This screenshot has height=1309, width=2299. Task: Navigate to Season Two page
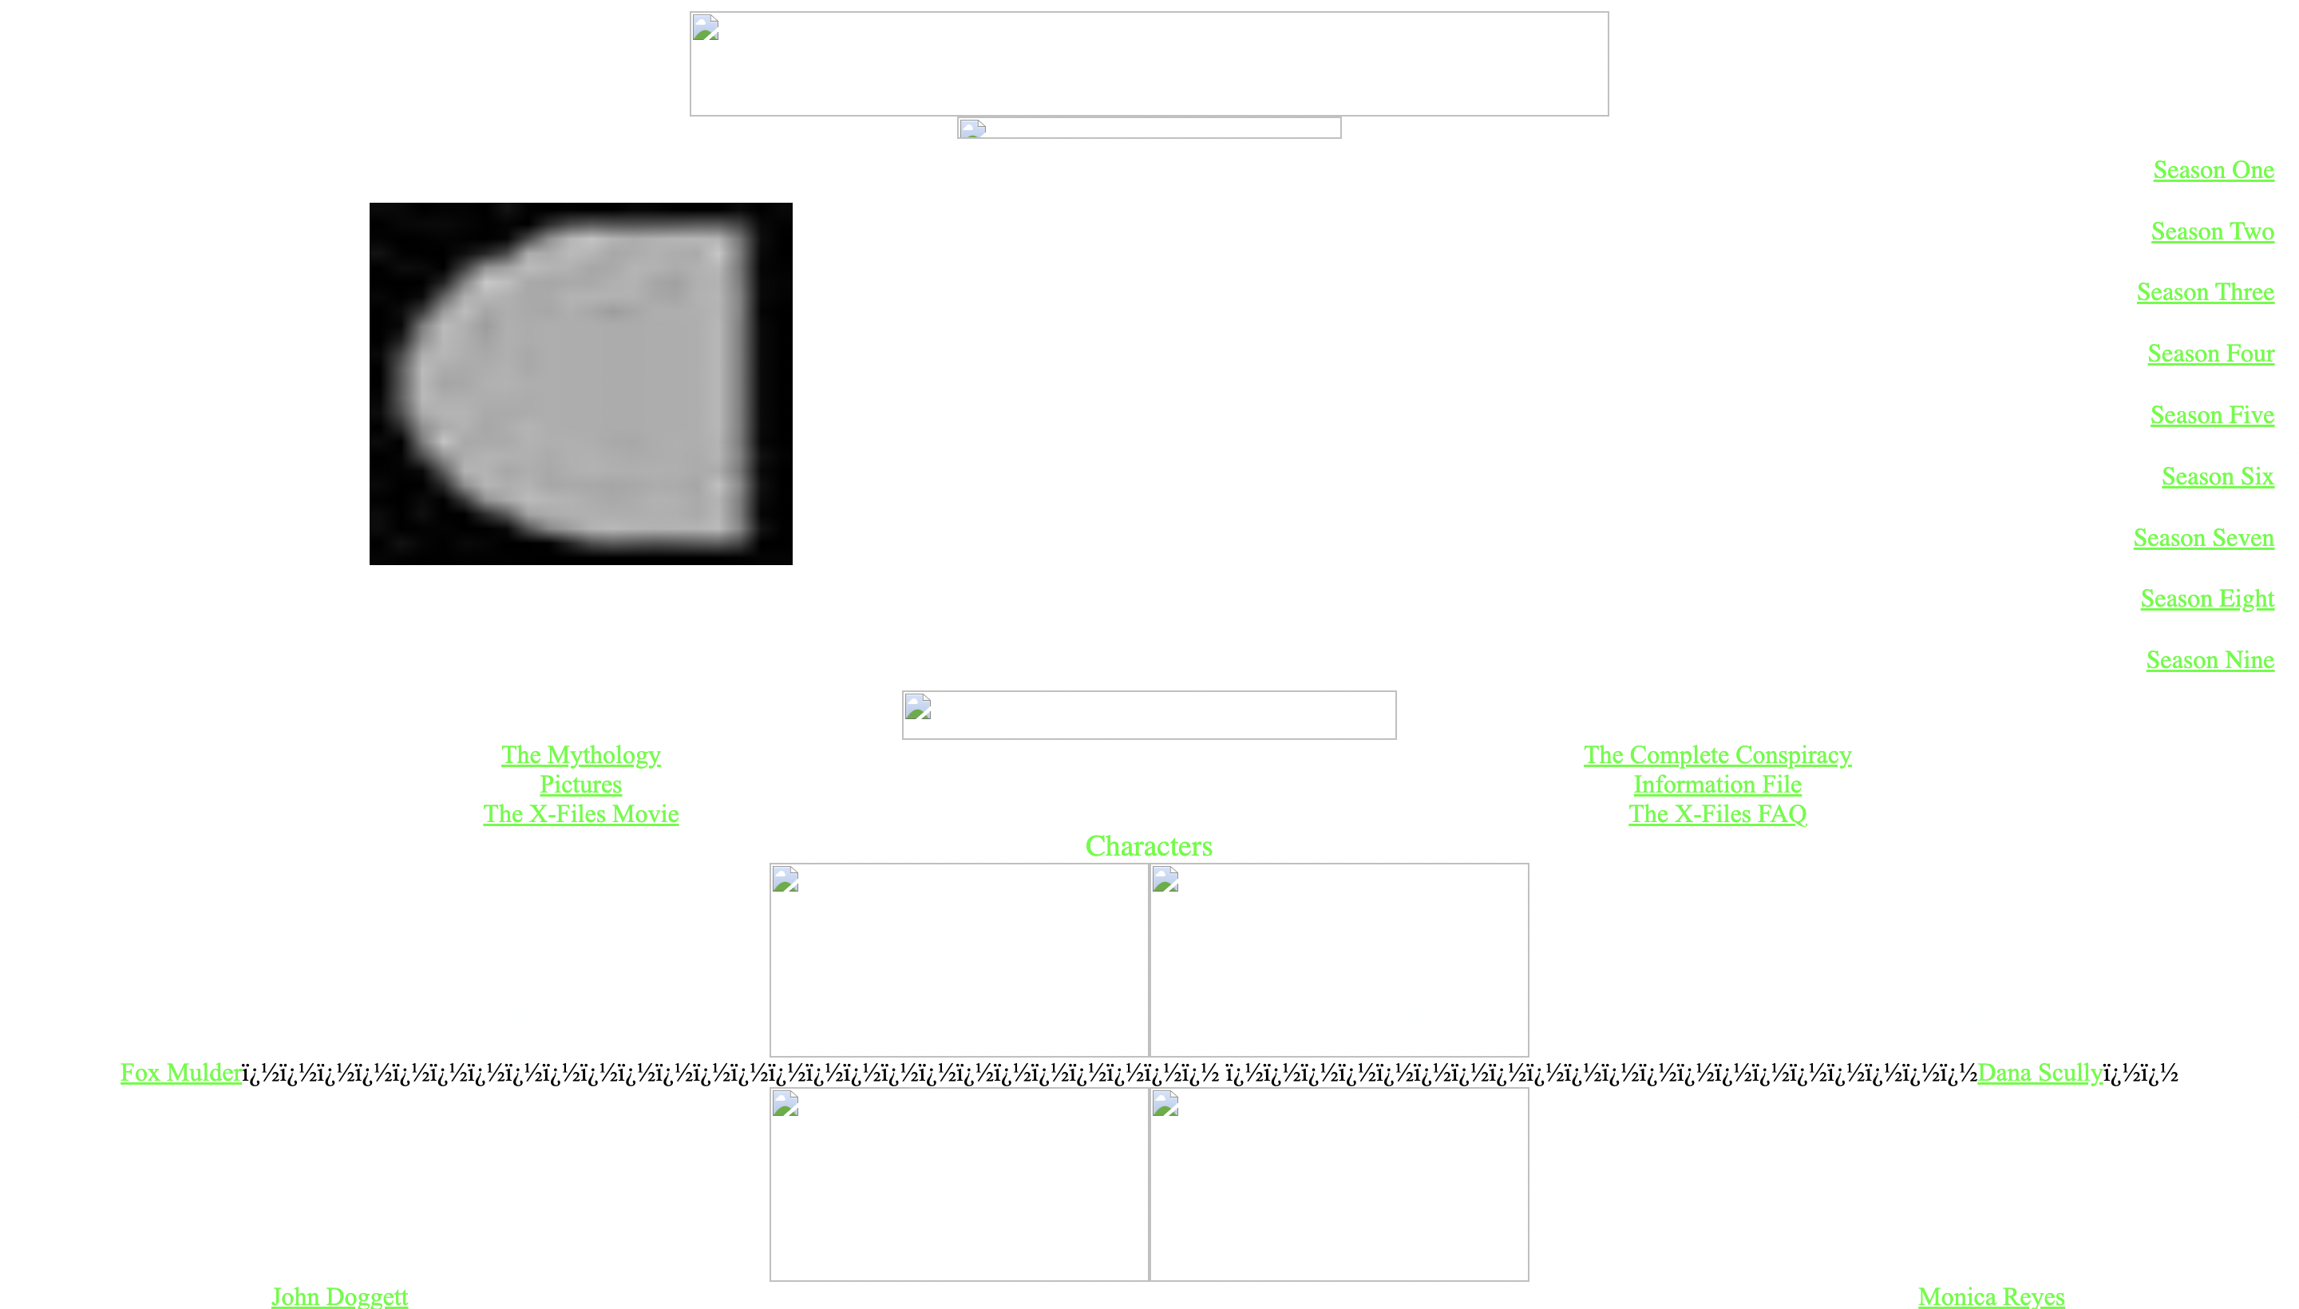pos(2210,231)
